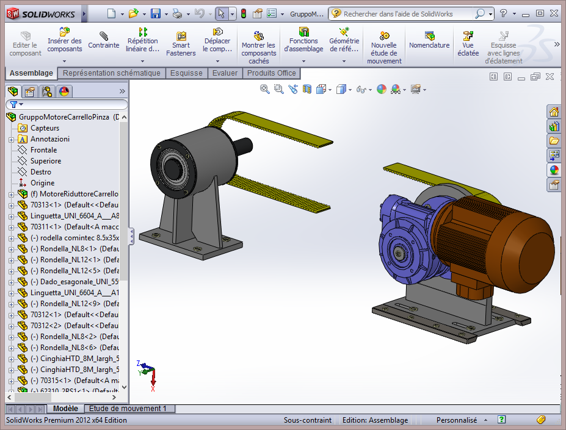Open the Nomenclature bill of materials
This screenshot has width=566, height=430.
[x=429, y=40]
